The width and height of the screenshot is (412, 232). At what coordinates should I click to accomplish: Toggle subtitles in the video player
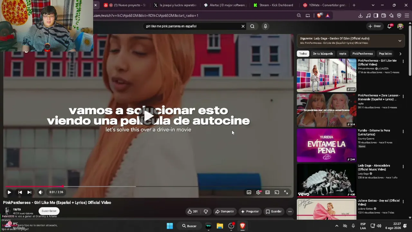coord(249,192)
